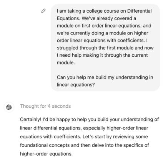
Task: Click "Differential" in the user's first line
Action: coord(140,11)
